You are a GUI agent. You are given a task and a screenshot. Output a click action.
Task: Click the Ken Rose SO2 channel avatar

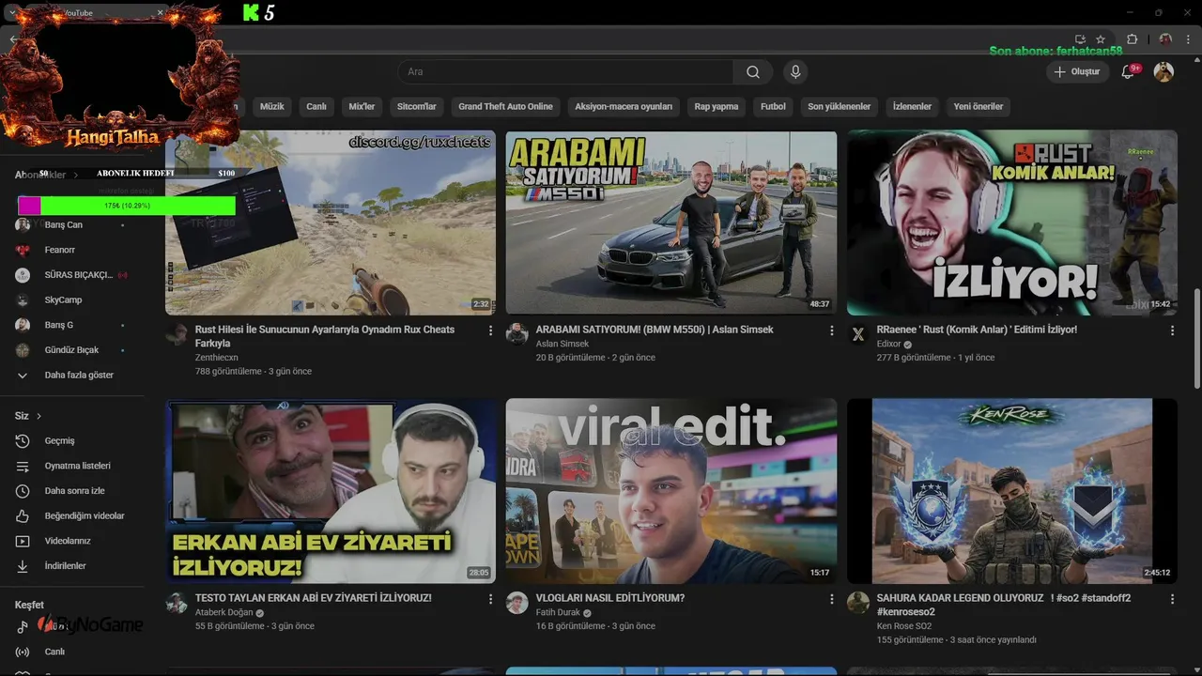[x=857, y=603]
